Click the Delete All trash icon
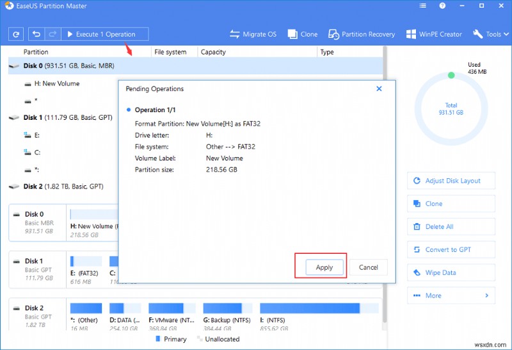 coord(417,226)
